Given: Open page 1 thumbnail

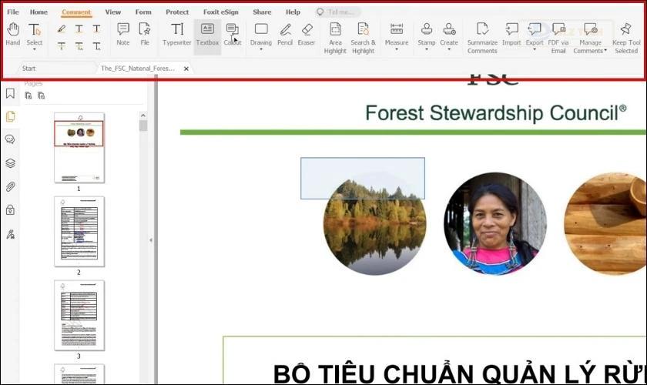Looking at the screenshot, I should click(79, 148).
